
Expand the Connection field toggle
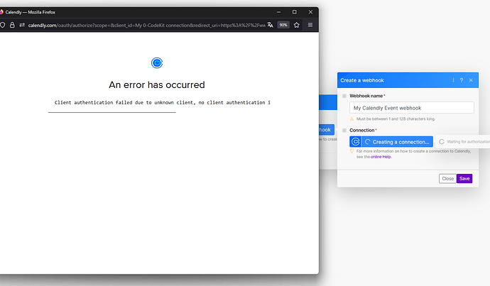[x=344, y=130]
